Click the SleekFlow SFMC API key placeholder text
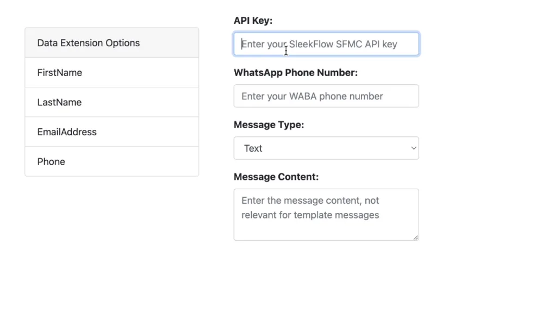 [319, 44]
